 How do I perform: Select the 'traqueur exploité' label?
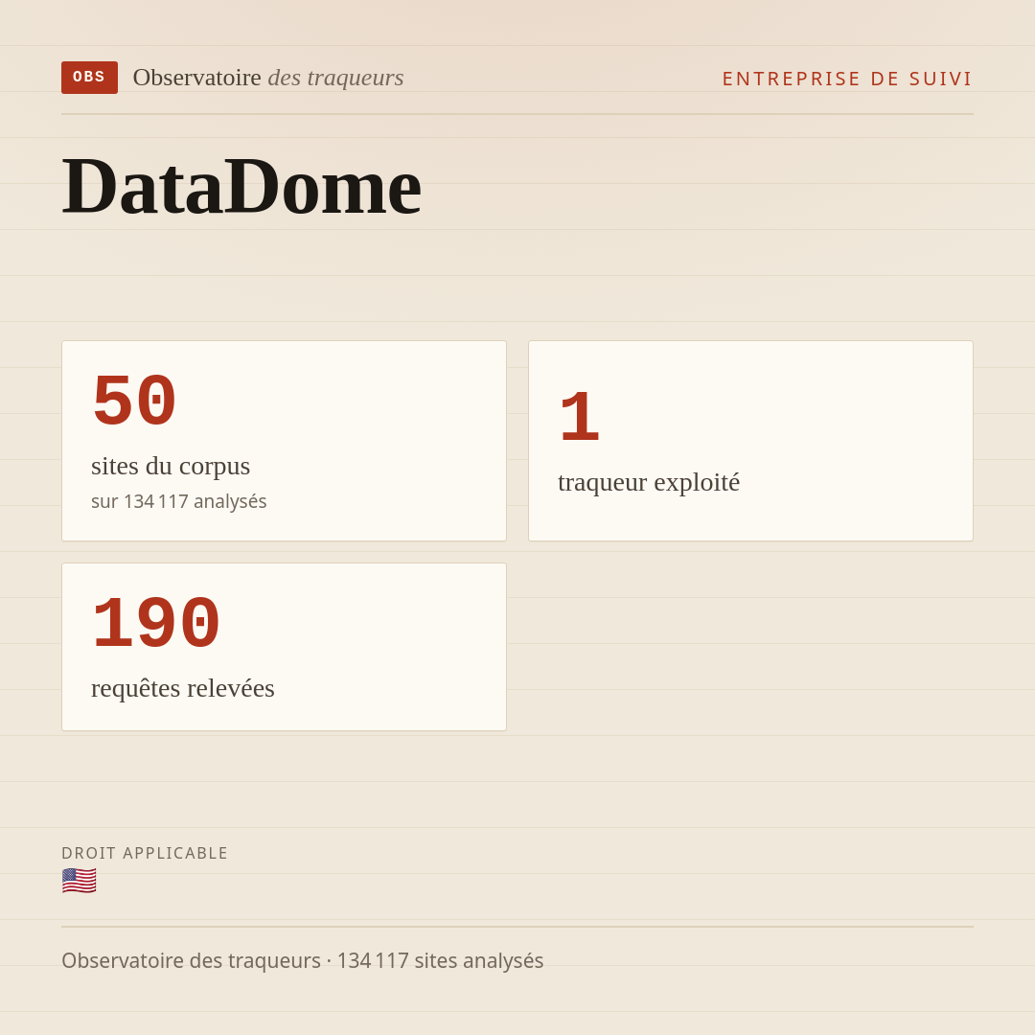point(649,482)
